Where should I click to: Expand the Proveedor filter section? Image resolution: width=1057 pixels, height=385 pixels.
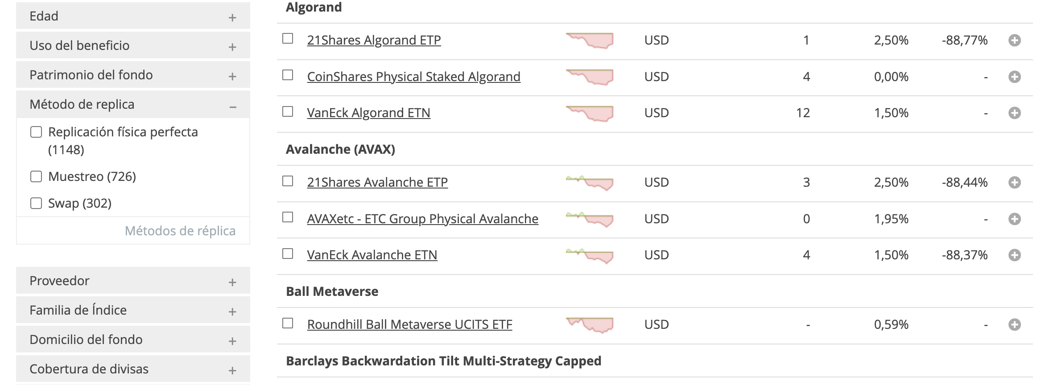(232, 283)
